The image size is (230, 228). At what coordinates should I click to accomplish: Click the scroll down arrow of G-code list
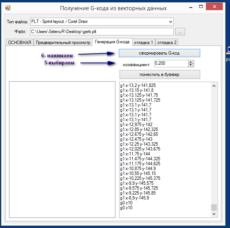coord(214,214)
